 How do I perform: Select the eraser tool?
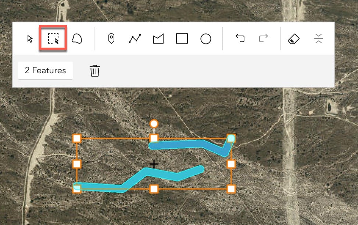[x=294, y=39]
